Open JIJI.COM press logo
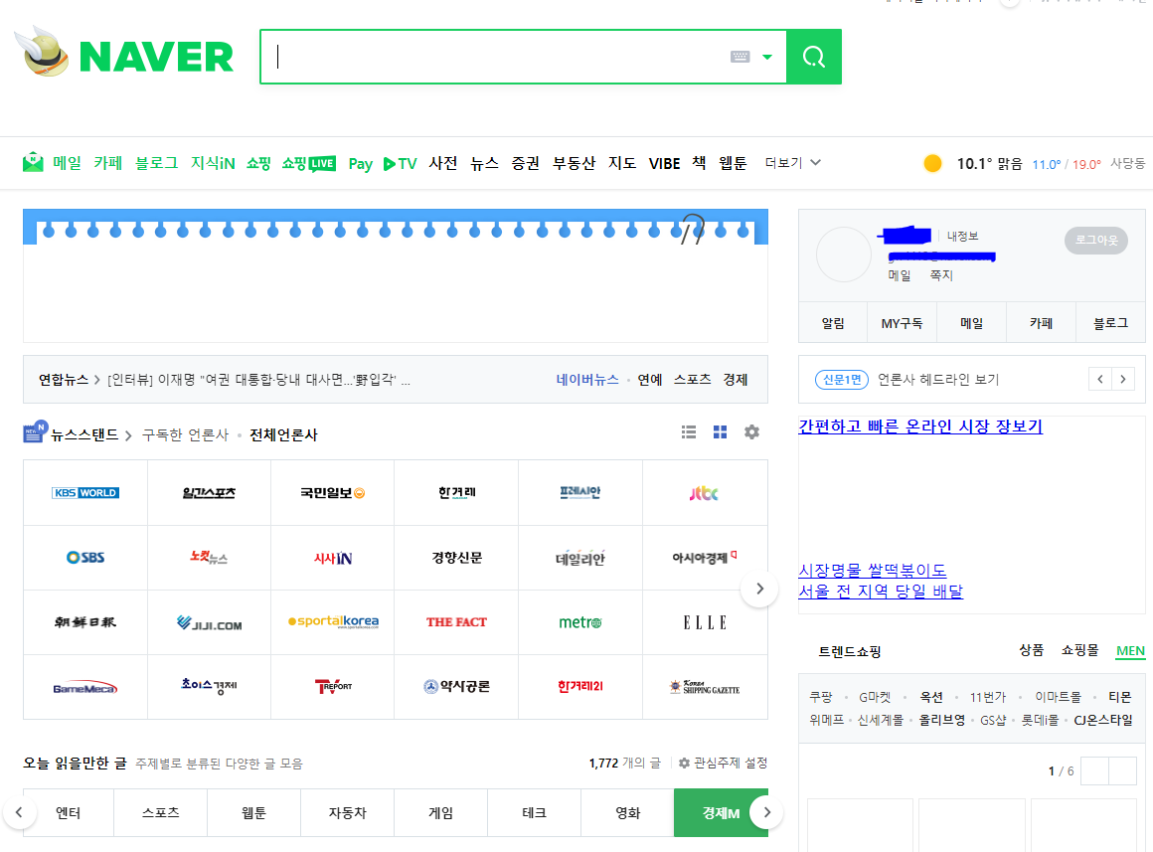Screen dimensions: 1153x852 click(209, 622)
